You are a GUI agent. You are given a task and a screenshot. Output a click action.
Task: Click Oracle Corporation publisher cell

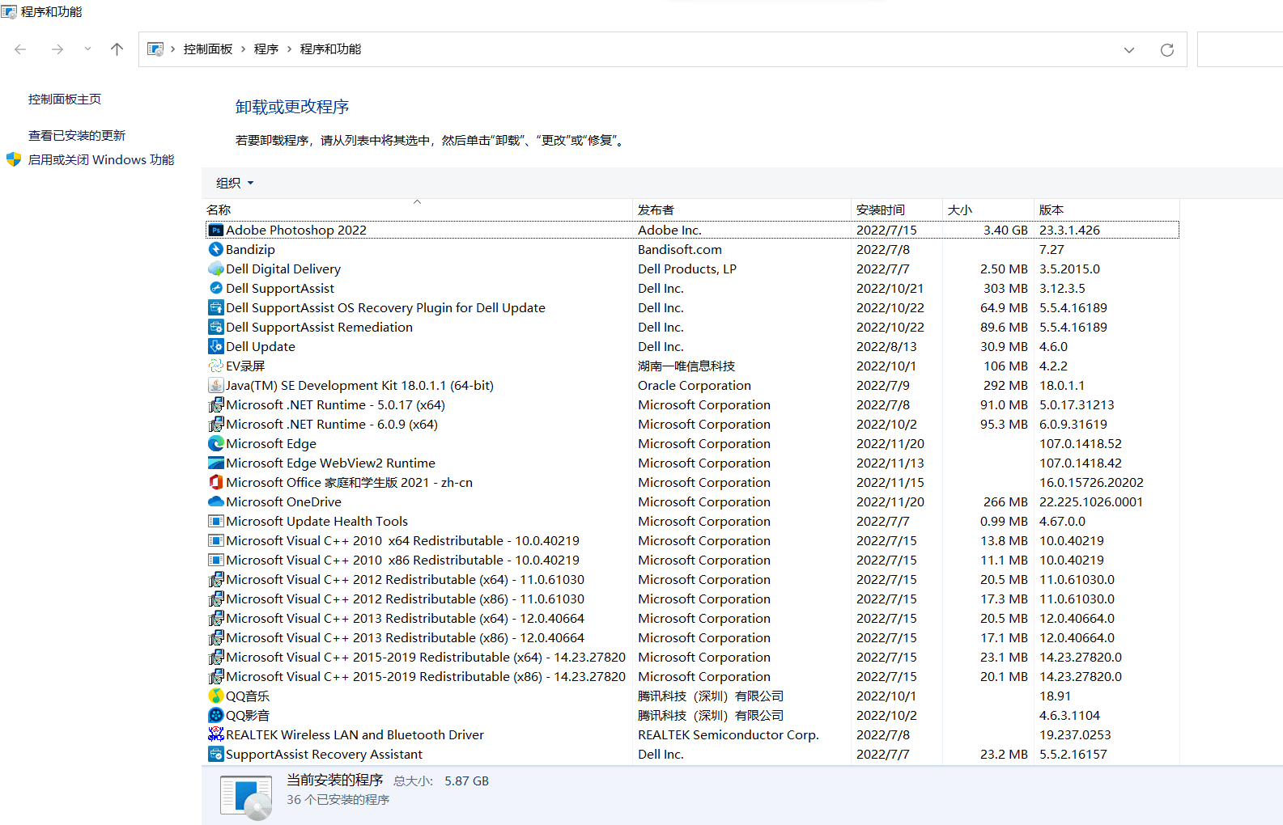click(695, 386)
